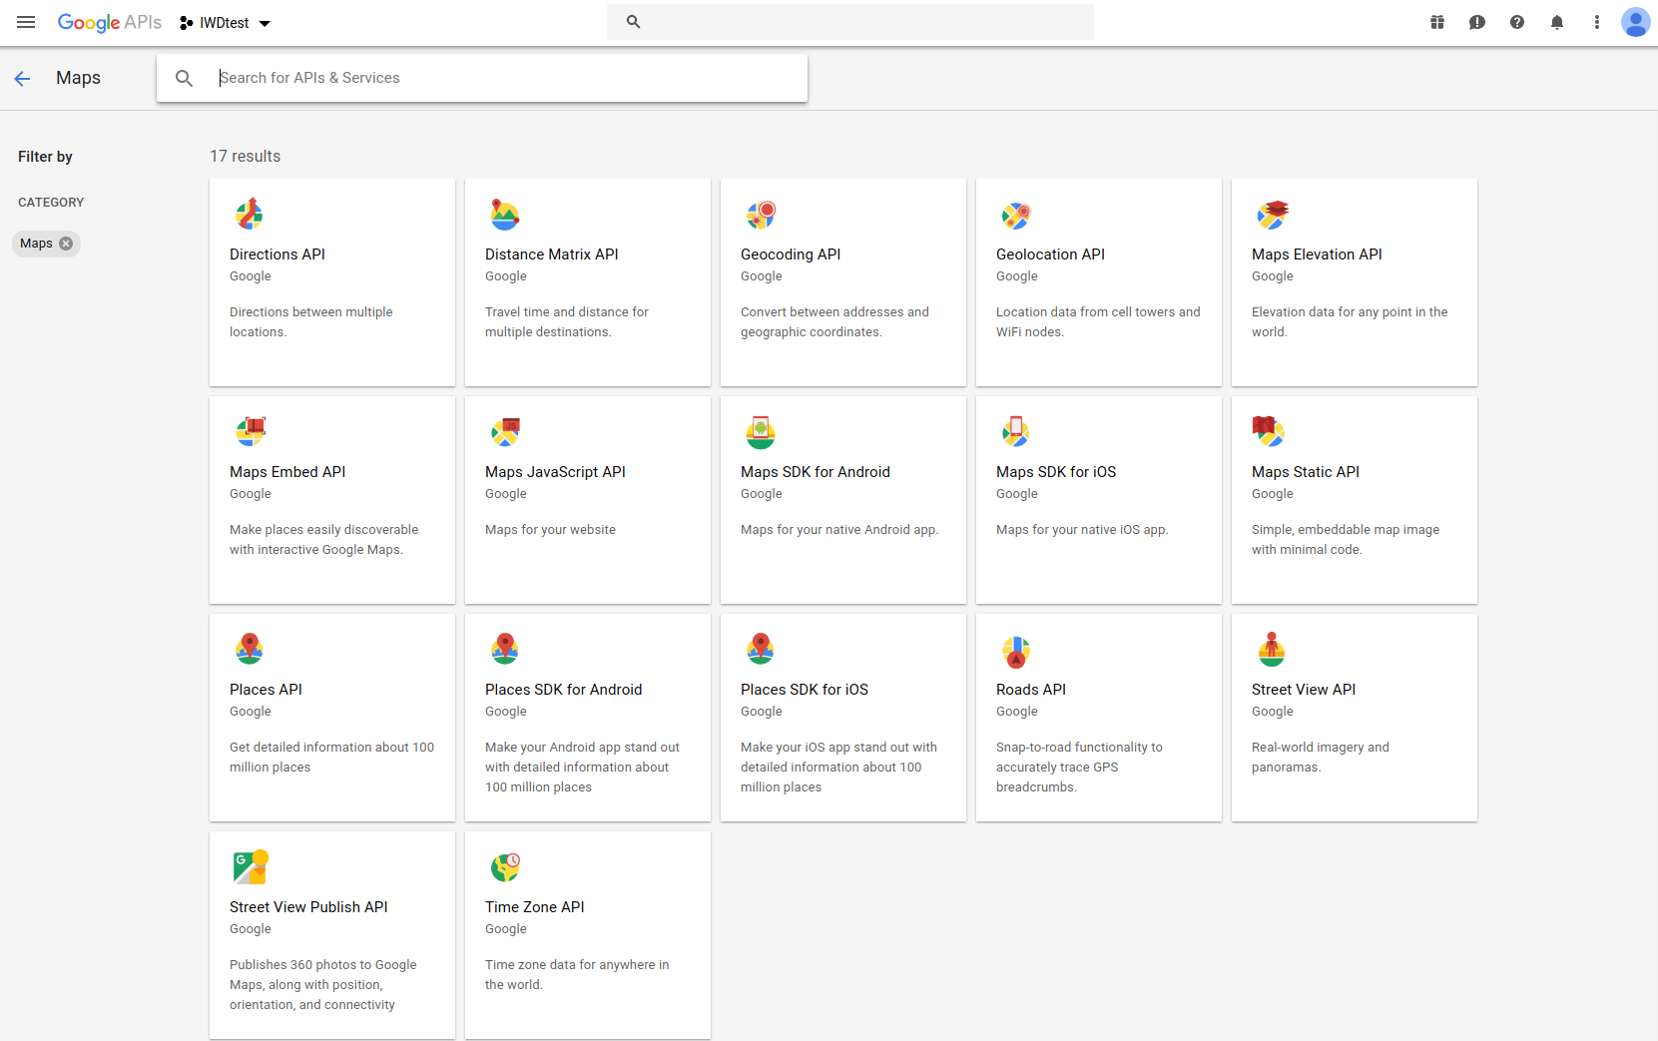Open the IWDtest project selector dropdown
The image size is (1658, 1041).
click(225, 23)
